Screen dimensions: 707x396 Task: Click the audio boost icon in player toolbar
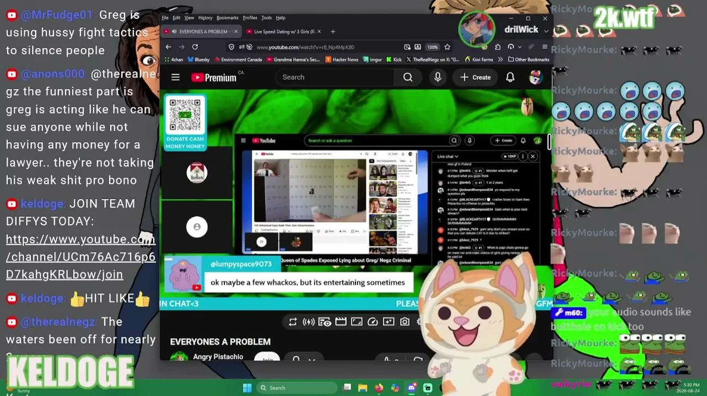(309, 322)
